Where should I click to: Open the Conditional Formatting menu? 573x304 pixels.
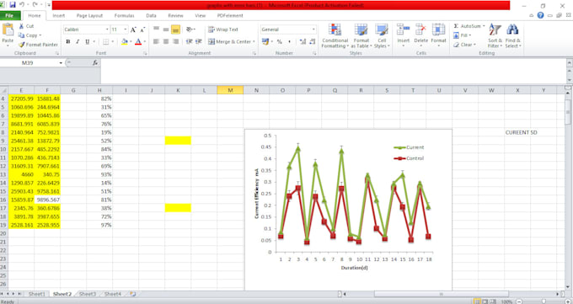[335, 36]
